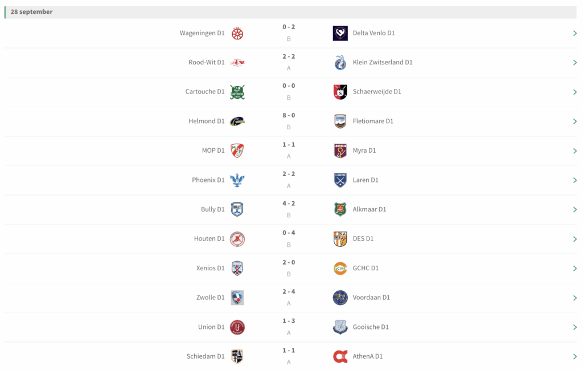Click the Delta Venlo D1 club logo
This screenshot has height=370, width=583.
[x=340, y=34]
